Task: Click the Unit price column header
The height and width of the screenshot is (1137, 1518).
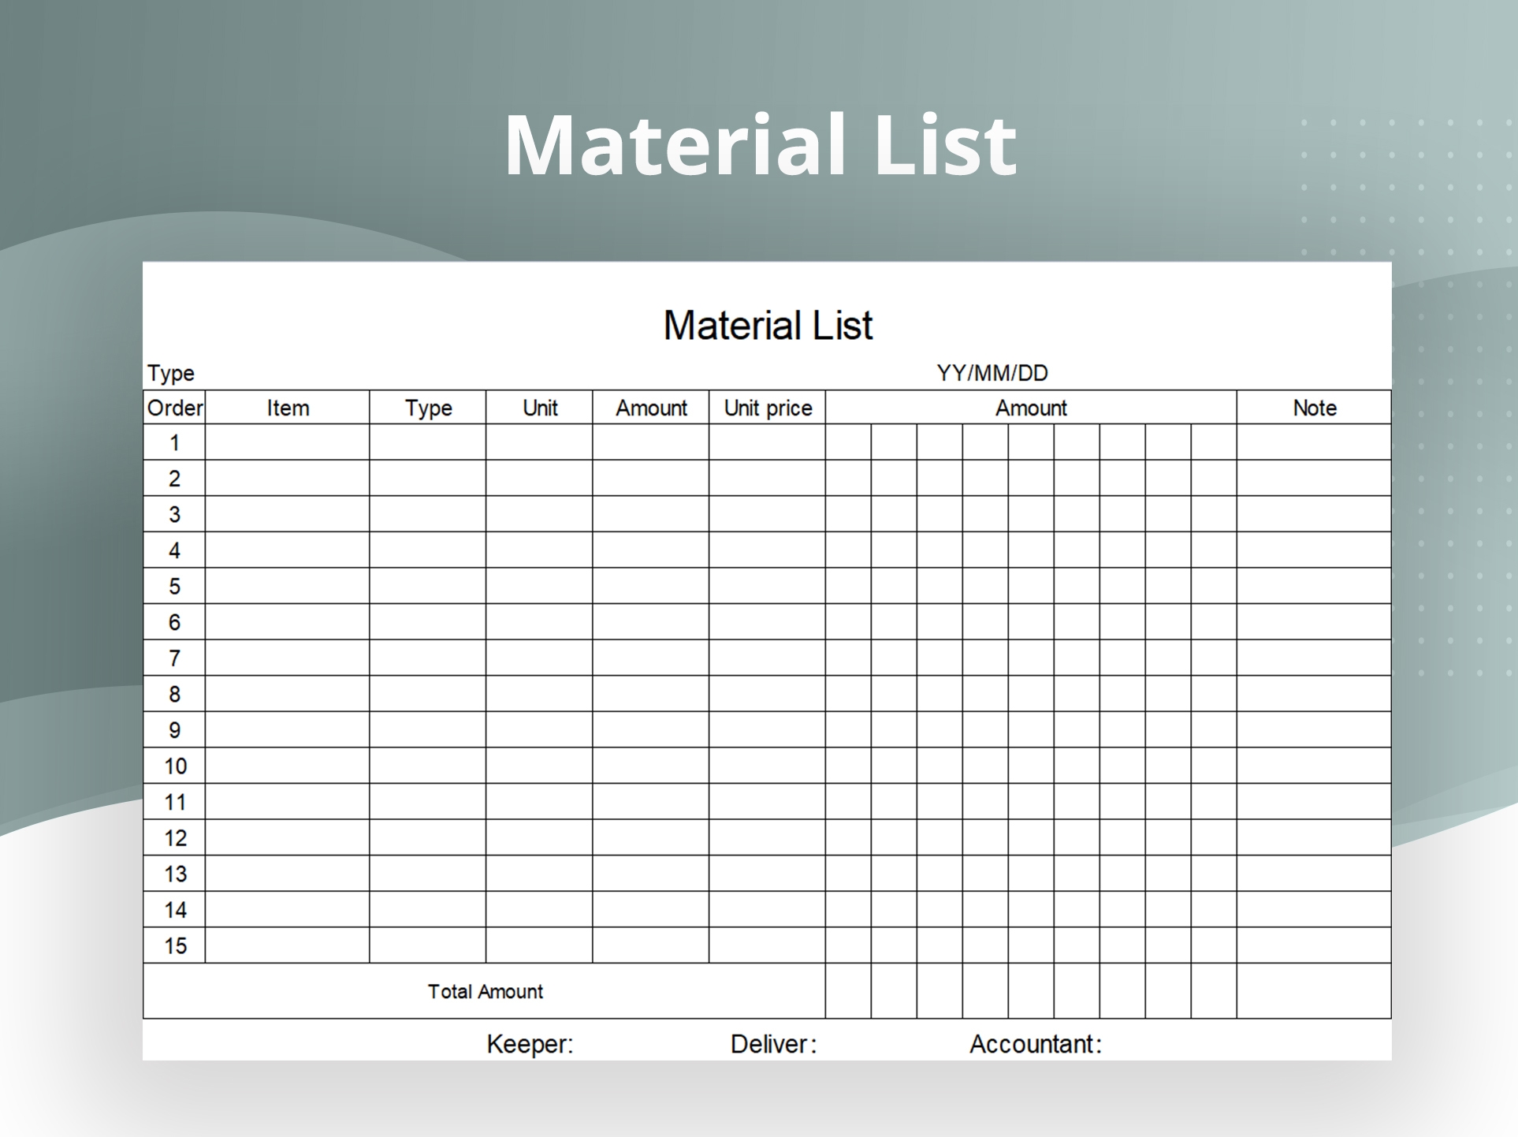Action: coord(768,408)
